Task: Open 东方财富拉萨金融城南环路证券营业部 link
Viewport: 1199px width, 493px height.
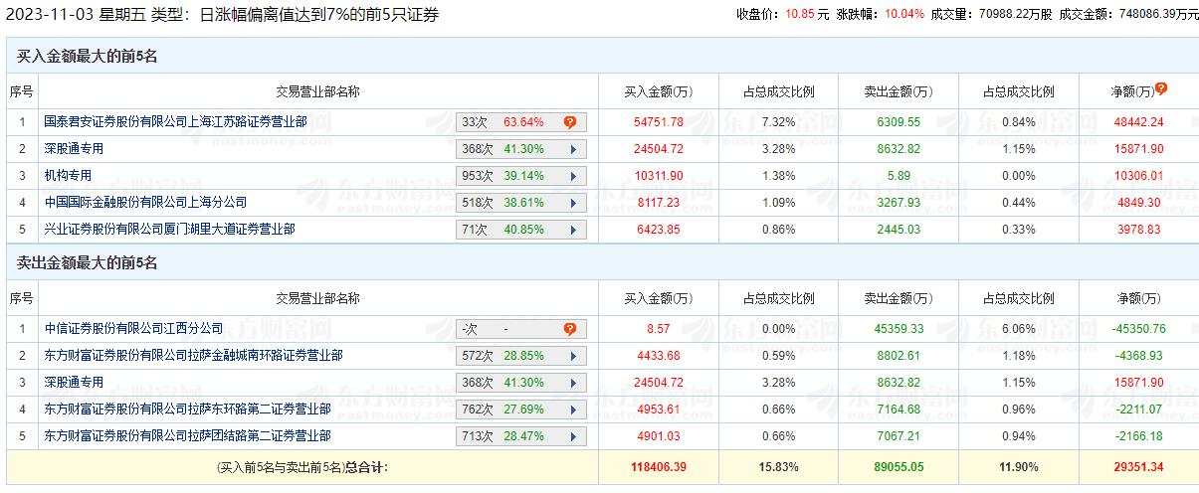Action: click(193, 355)
